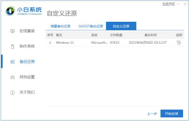
Task: Open the 免责声明 link
Action: 169,4
